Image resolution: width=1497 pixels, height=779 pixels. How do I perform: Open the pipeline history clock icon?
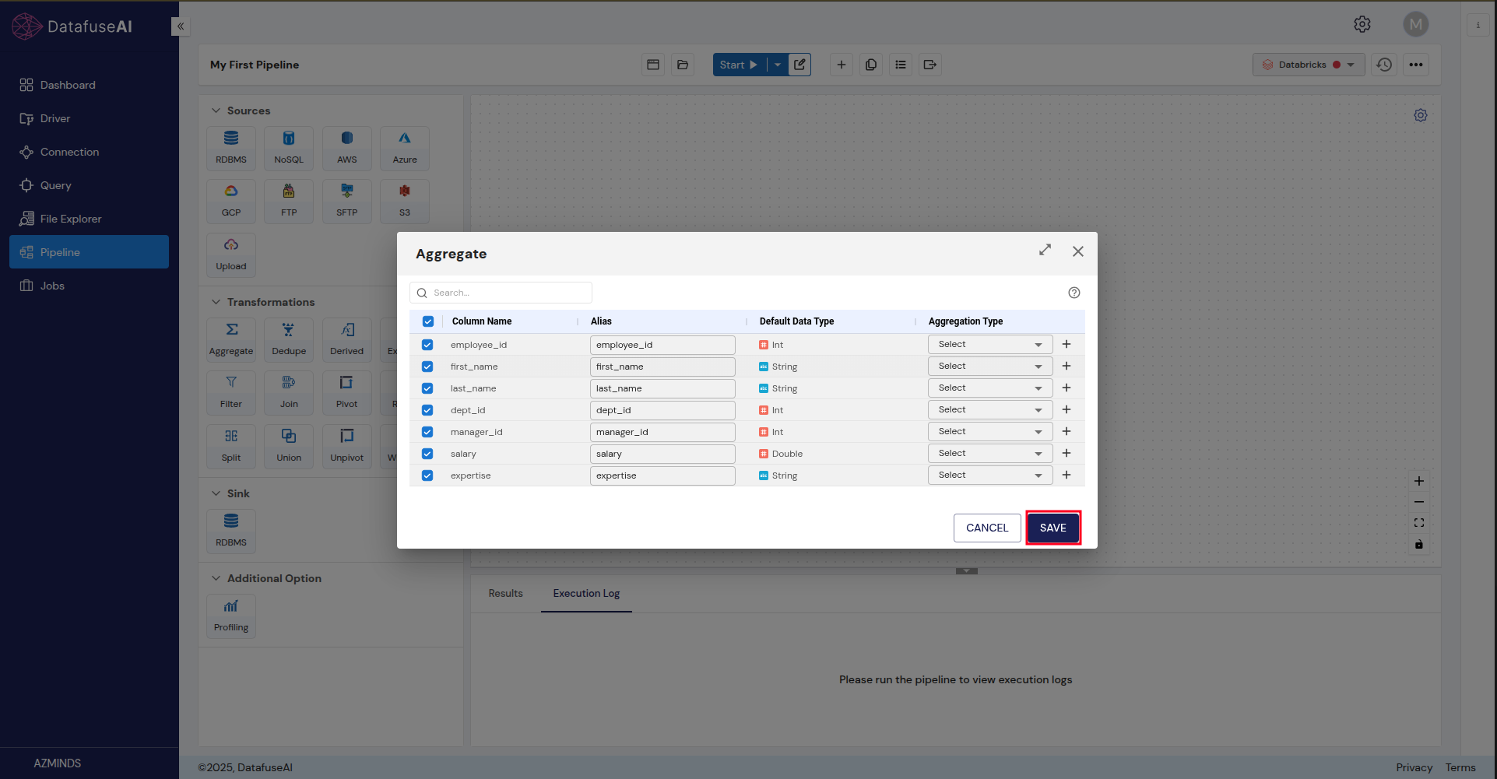point(1383,65)
